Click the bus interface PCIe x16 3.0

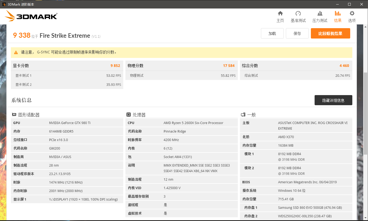click(58, 140)
